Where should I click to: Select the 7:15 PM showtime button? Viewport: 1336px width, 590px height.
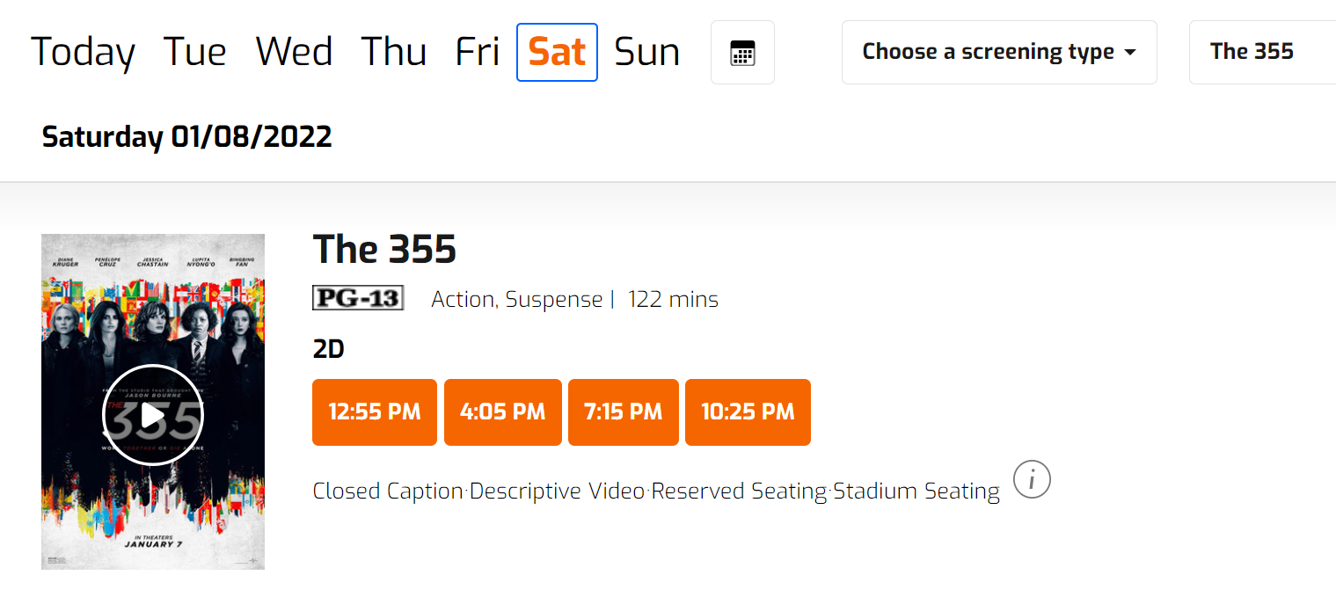[624, 412]
